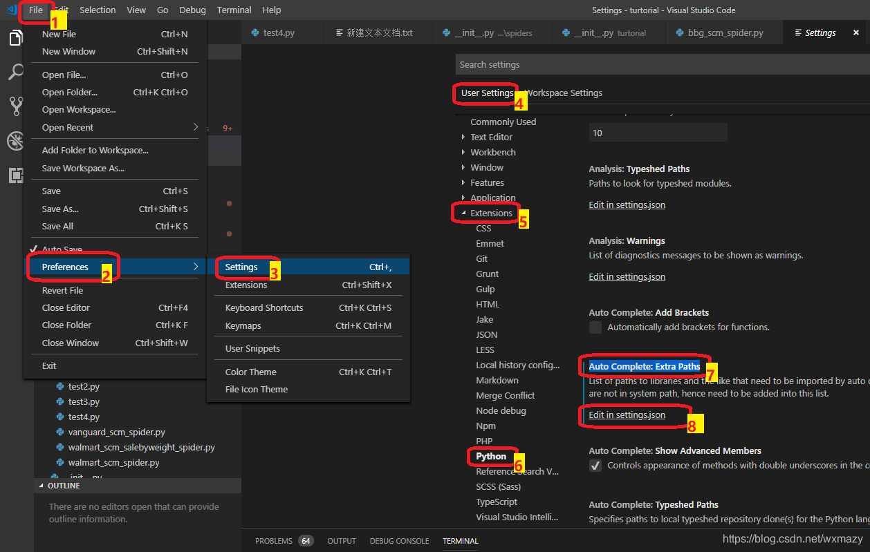Select JSON in extensions settings list

click(x=486, y=335)
